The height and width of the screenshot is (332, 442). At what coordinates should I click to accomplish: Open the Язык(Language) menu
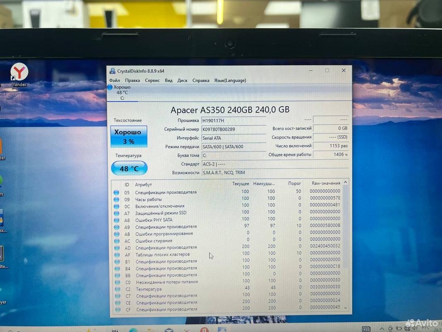pyautogui.click(x=230, y=81)
